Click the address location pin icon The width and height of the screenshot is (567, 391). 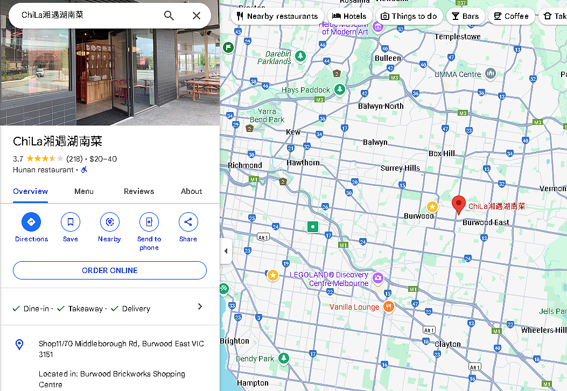pyautogui.click(x=19, y=344)
